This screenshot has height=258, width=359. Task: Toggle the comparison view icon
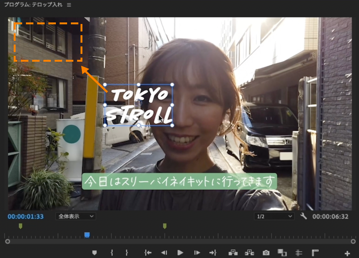coord(282,252)
